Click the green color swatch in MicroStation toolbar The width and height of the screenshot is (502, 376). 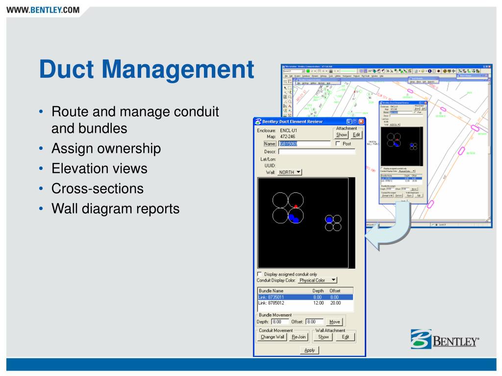pyautogui.click(x=308, y=71)
